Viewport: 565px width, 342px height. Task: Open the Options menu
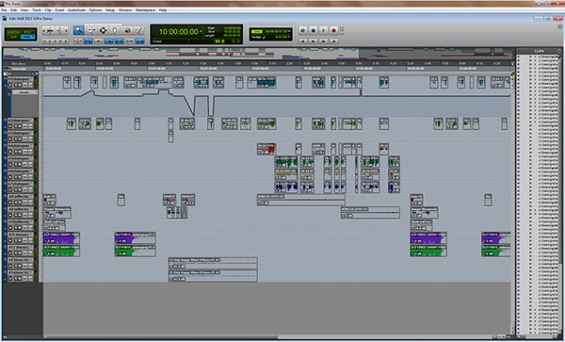pos(95,10)
